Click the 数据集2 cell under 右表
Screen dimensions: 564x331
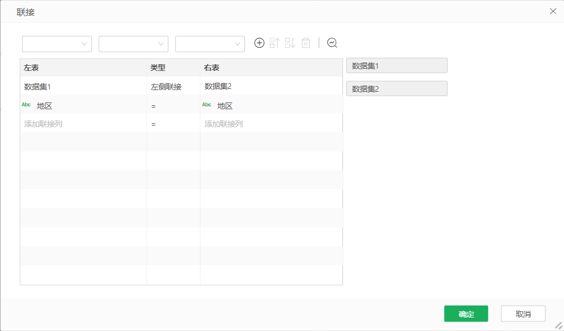[218, 87]
